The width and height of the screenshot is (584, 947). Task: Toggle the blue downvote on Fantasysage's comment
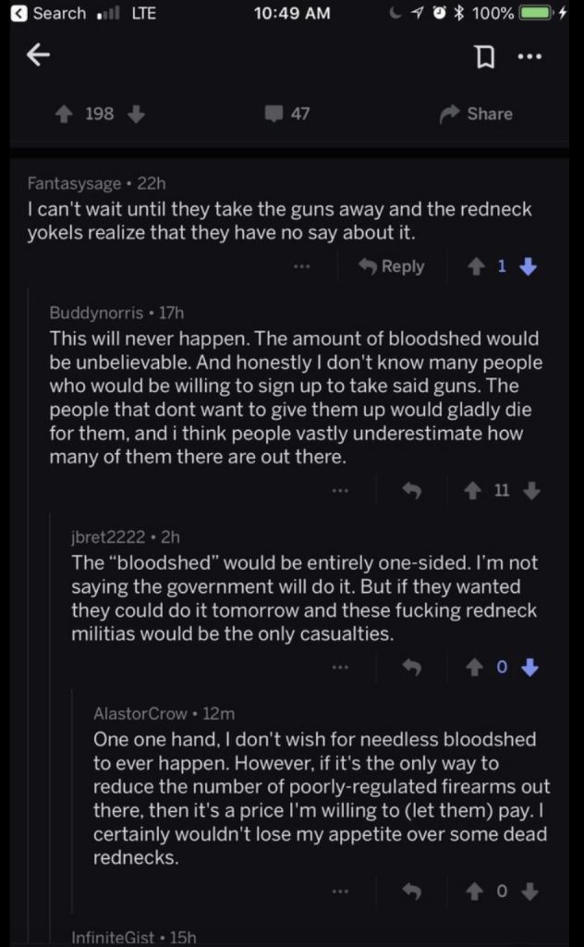(x=528, y=266)
